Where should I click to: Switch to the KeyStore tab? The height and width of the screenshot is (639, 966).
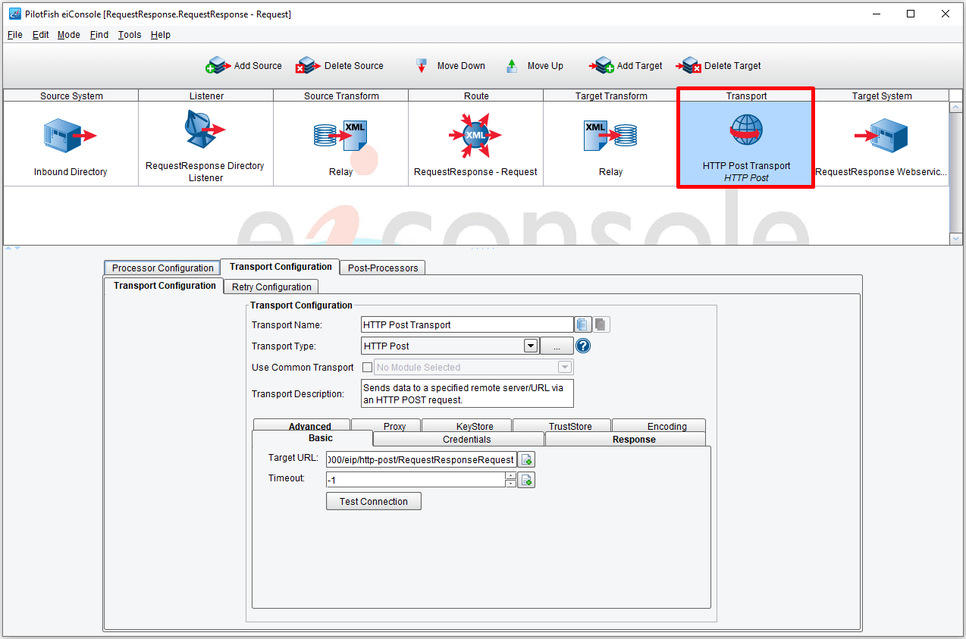[x=467, y=425]
